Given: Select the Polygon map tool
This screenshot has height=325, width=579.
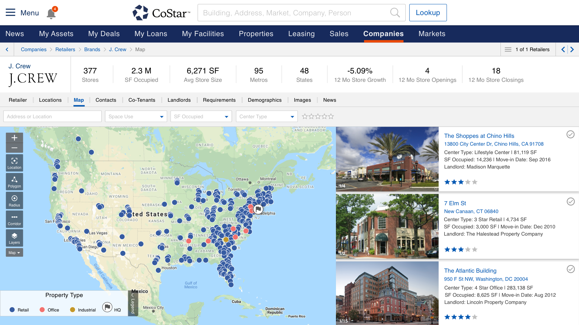Looking at the screenshot, I should (x=14, y=182).
